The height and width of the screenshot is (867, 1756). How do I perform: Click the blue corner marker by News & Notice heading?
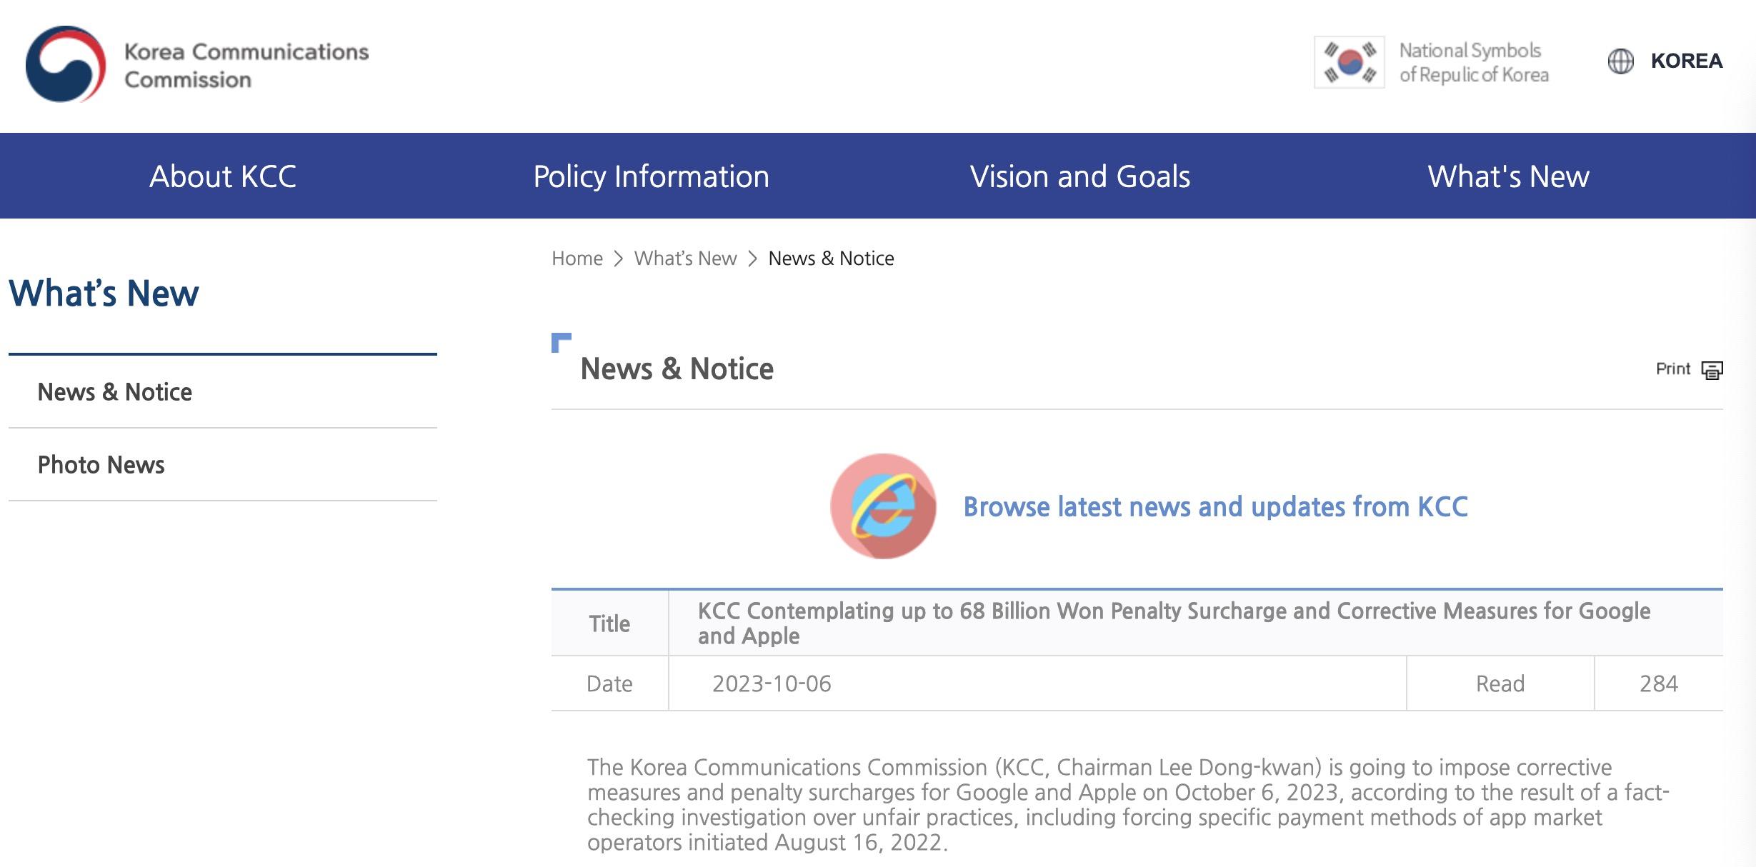pyautogui.click(x=561, y=342)
